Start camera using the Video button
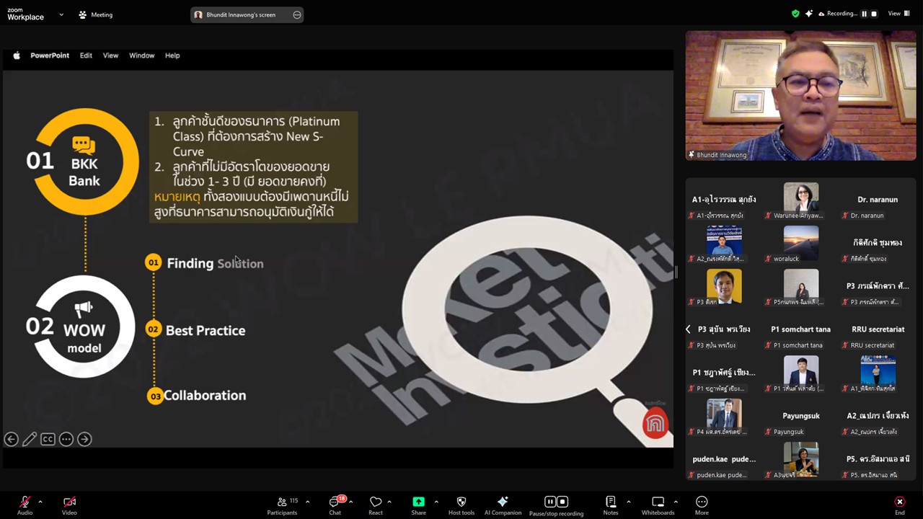Screen dimensions: 923x519 tap(69, 505)
